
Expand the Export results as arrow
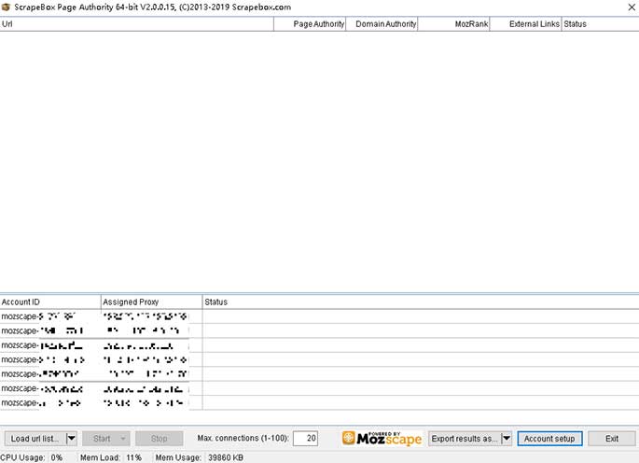(x=507, y=439)
